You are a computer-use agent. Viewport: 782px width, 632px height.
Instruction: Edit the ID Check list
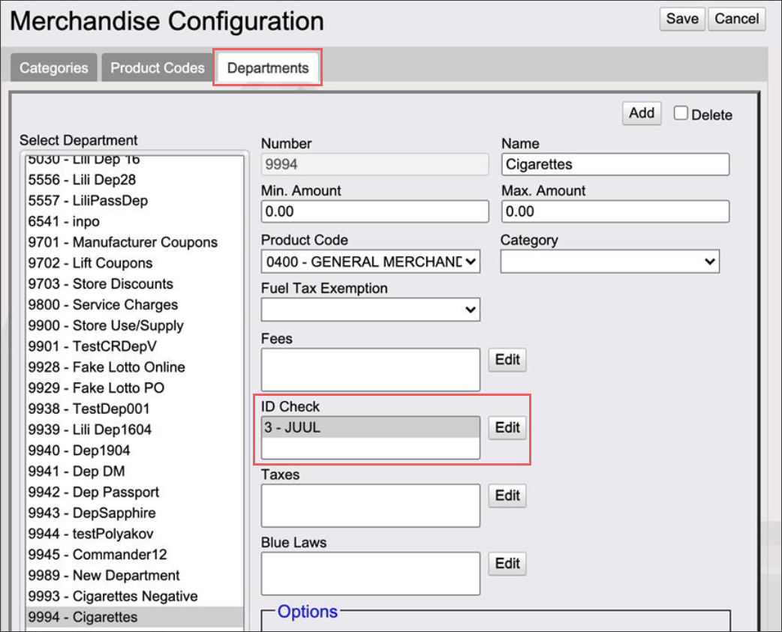pyautogui.click(x=507, y=428)
